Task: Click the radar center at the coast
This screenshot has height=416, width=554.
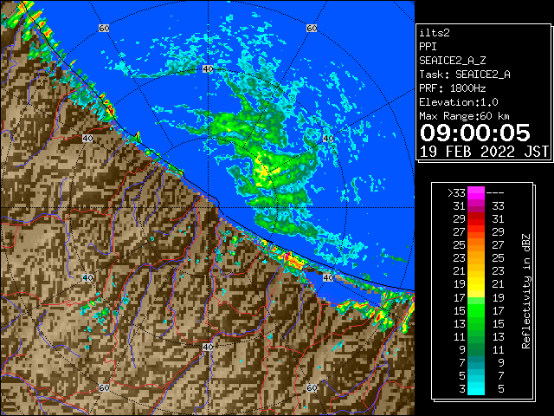Action: pos(208,208)
